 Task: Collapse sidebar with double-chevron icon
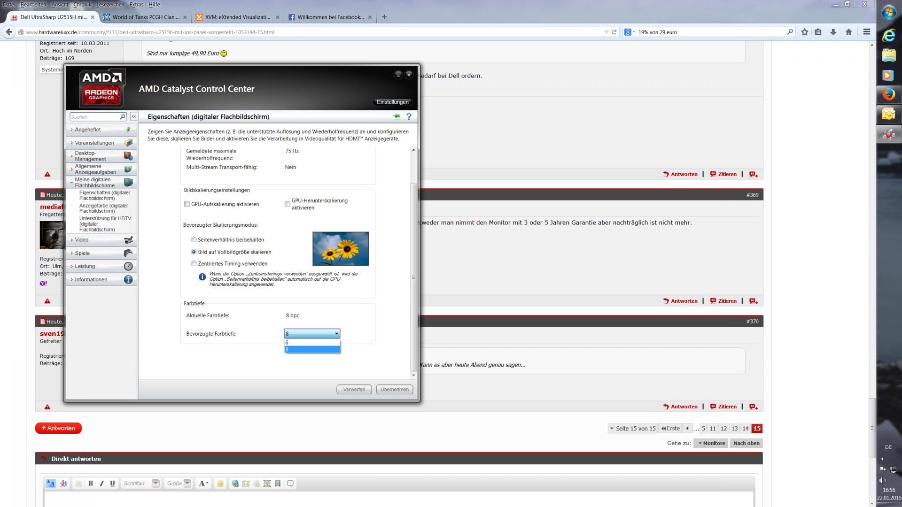pyautogui.click(x=133, y=116)
